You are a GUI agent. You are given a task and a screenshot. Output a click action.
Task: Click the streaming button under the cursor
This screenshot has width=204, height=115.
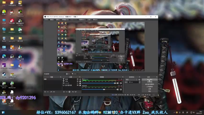pos(150,79)
